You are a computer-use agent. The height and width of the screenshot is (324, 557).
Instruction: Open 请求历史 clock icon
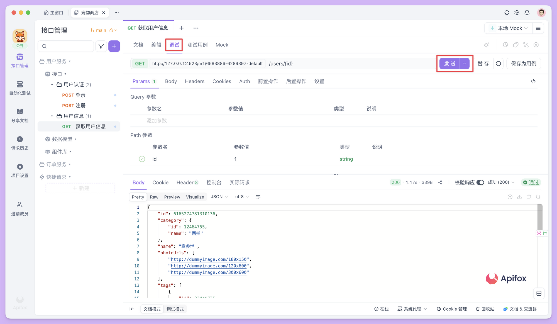[x=20, y=139]
